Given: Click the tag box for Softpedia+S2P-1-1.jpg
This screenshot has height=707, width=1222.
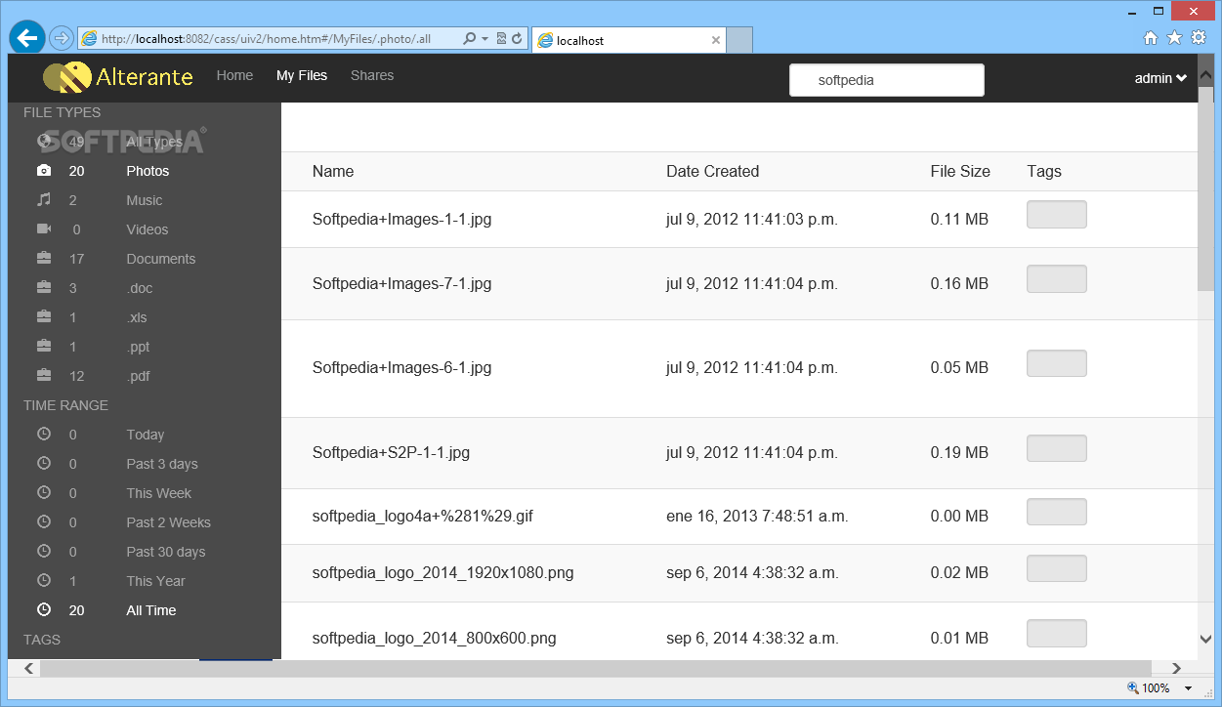Looking at the screenshot, I should [1057, 448].
